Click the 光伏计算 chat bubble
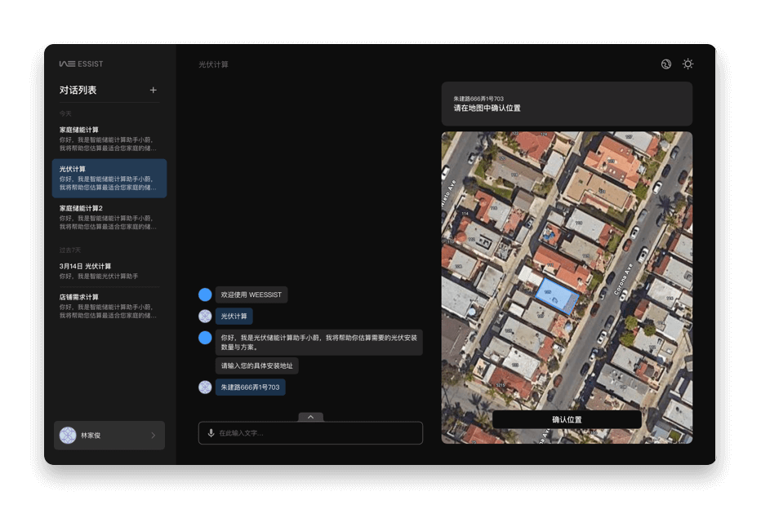Image resolution: width=761 pixels, height=509 pixels. pyautogui.click(x=234, y=316)
